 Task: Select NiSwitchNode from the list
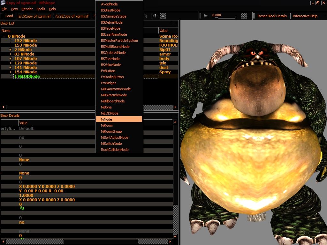coord(119,144)
